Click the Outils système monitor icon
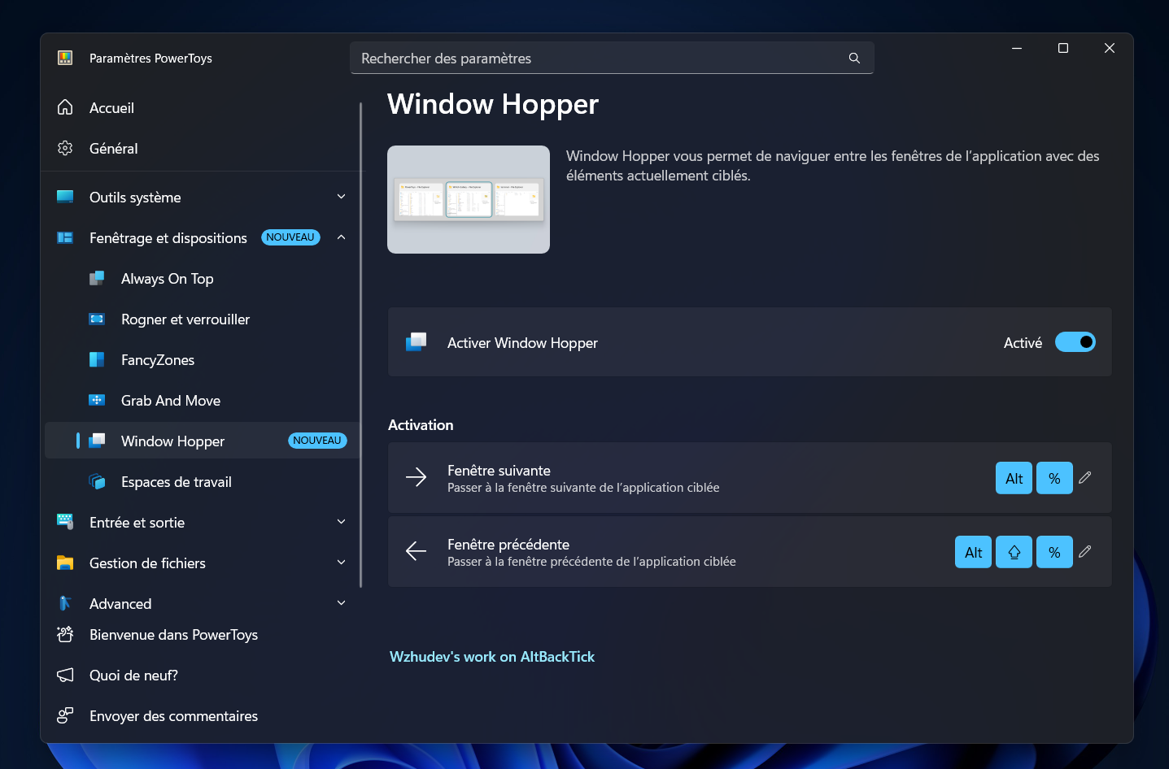1169x769 pixels. [x=65, y=197]
